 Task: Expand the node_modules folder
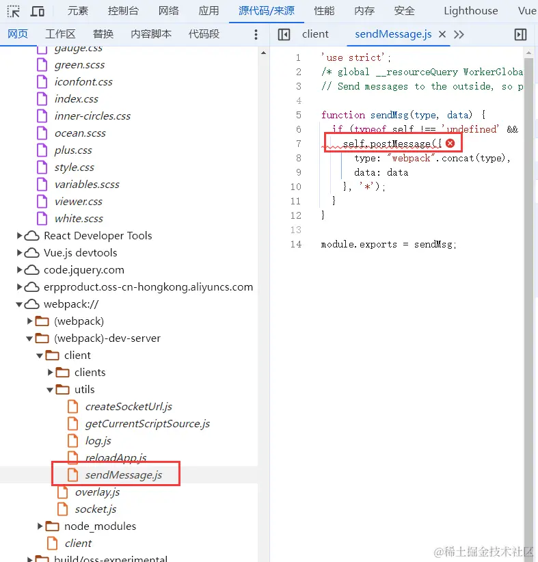pyautogui.click(x=40, y=526)
